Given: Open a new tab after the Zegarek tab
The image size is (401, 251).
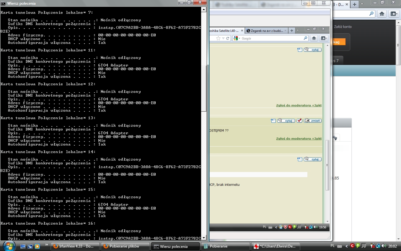Looking at the screenshot, I should 292,30.
